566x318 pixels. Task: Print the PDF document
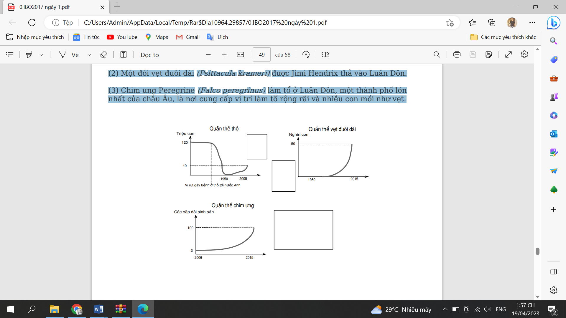457,54
